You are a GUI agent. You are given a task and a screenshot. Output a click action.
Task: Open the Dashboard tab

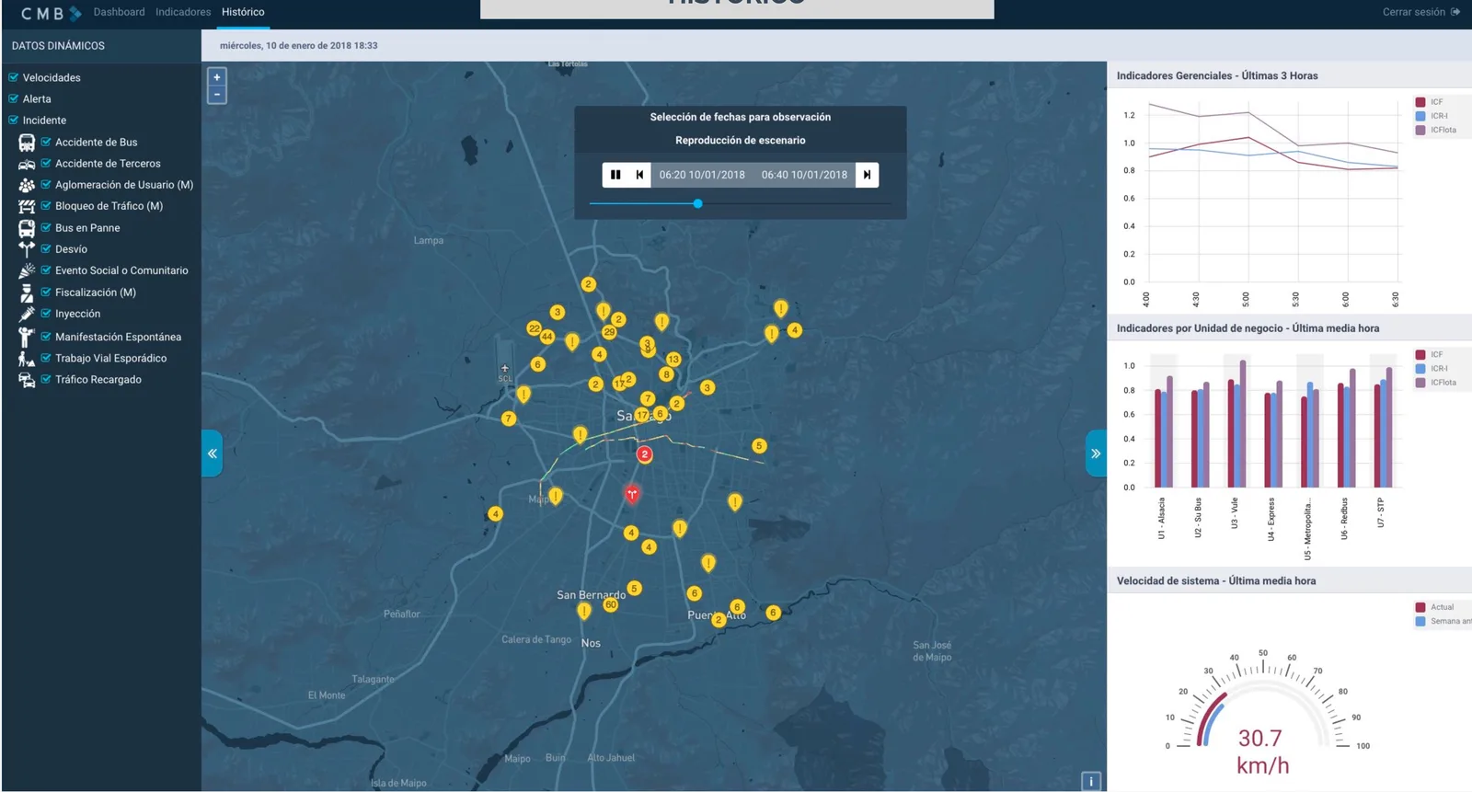click(x=119, y=12)
